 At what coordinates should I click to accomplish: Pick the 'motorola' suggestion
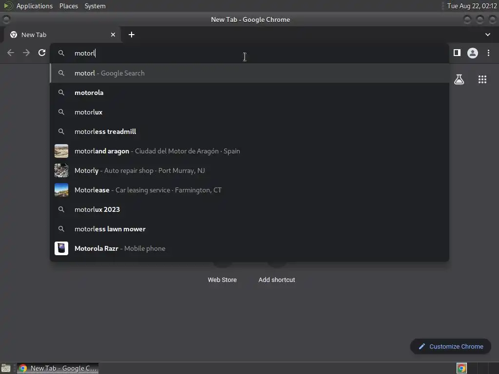click(249, 93)
